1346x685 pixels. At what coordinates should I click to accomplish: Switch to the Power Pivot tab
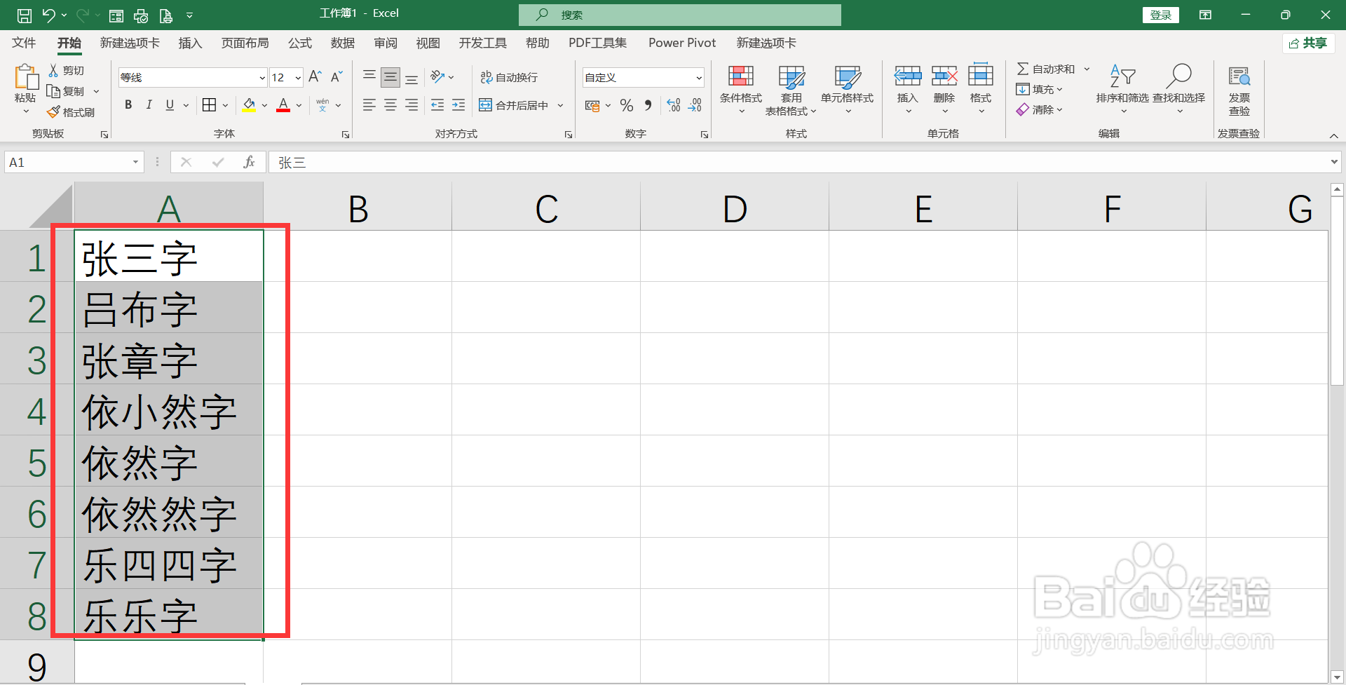pyautogui.click(x=682, y=43)
